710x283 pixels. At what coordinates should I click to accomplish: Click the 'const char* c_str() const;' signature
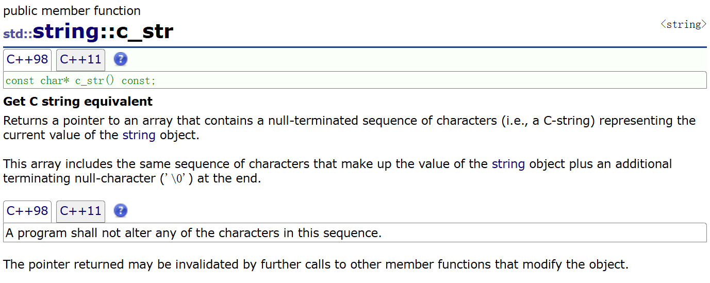tap(80, 81)
